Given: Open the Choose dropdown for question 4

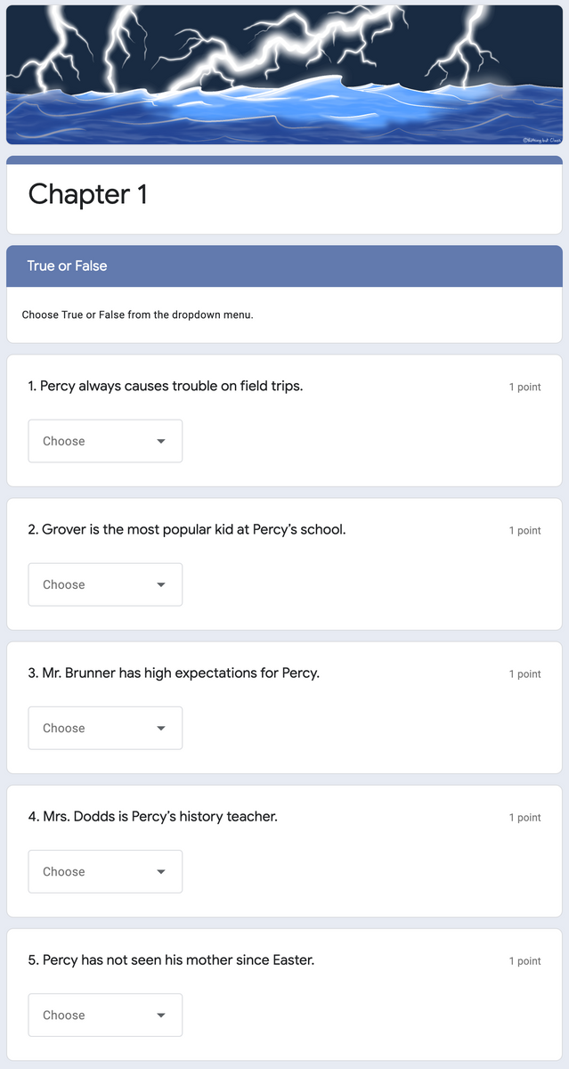Looking at the screenshot, I should (105, 871).
